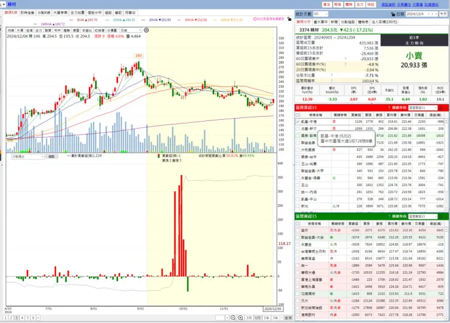The image size is (450, 323).
Task: Open the 法人目標(190元) tab
Action: 384,22
